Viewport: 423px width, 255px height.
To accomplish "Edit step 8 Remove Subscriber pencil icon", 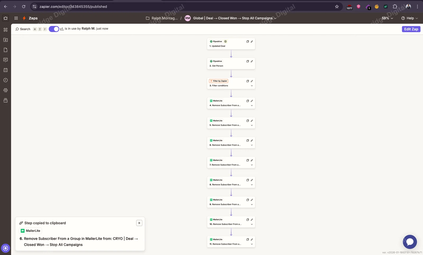I will pyautogui.click(x=252, y=180).
